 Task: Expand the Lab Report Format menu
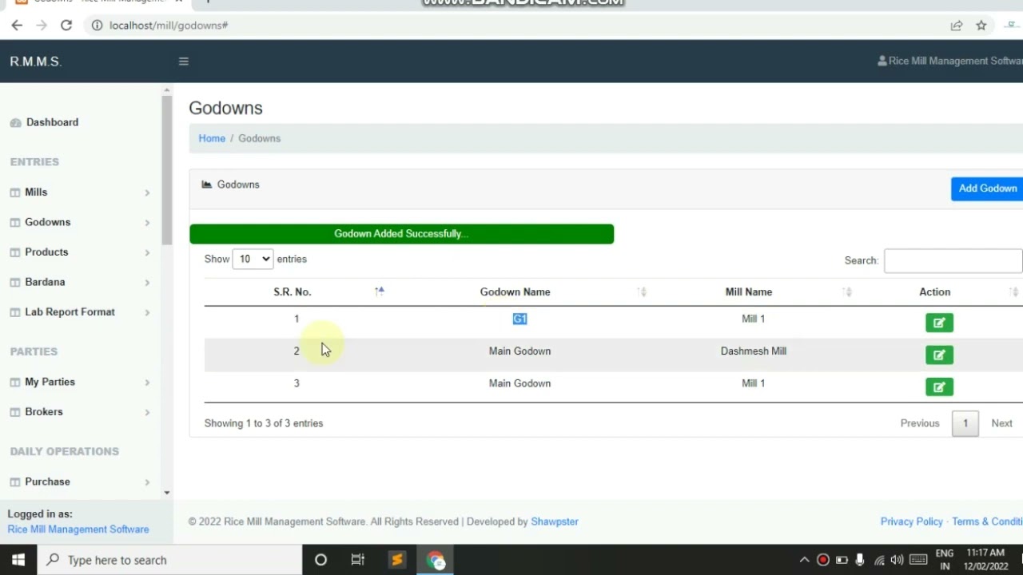[147, 313]
